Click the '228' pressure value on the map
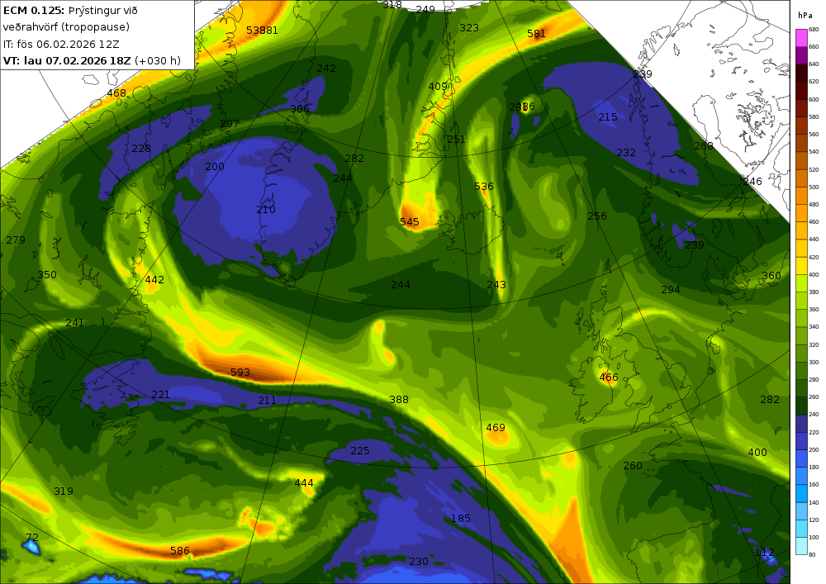 [x=141, y=149]
